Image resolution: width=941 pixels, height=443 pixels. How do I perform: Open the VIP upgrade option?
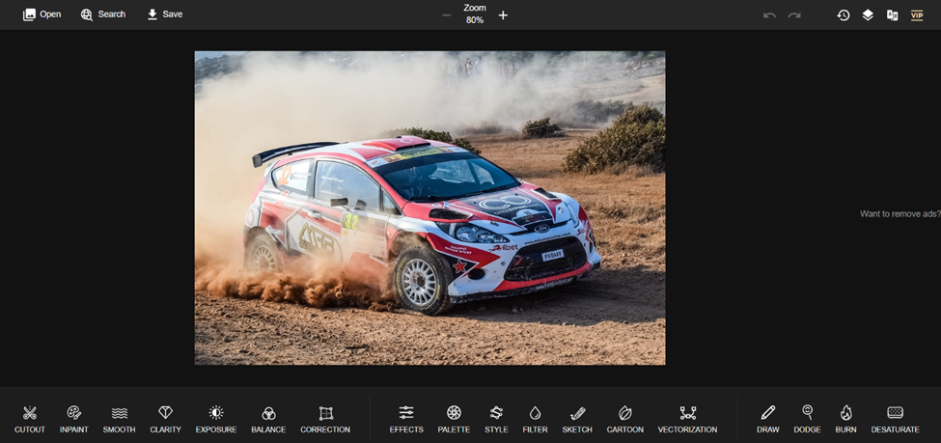917,15
